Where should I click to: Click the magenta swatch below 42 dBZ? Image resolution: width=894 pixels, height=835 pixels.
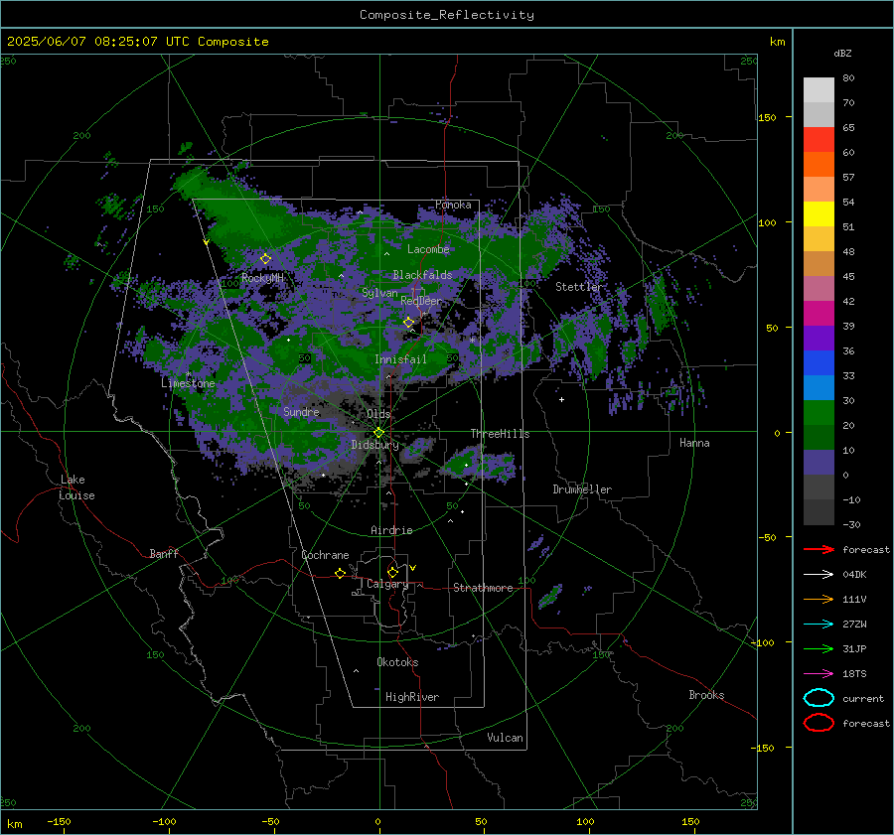(819, 314)
